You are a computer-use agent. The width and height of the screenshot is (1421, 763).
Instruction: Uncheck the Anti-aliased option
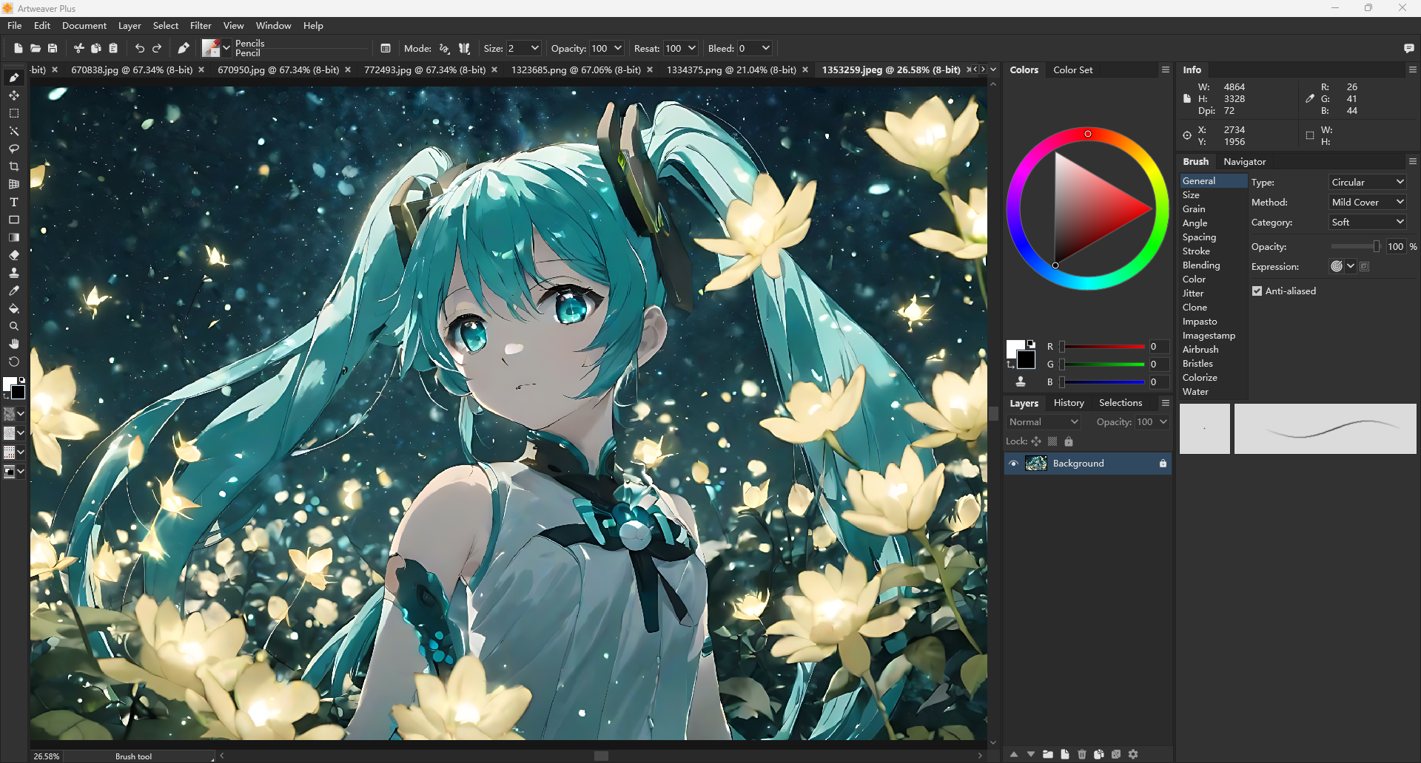pos(1256,291)
